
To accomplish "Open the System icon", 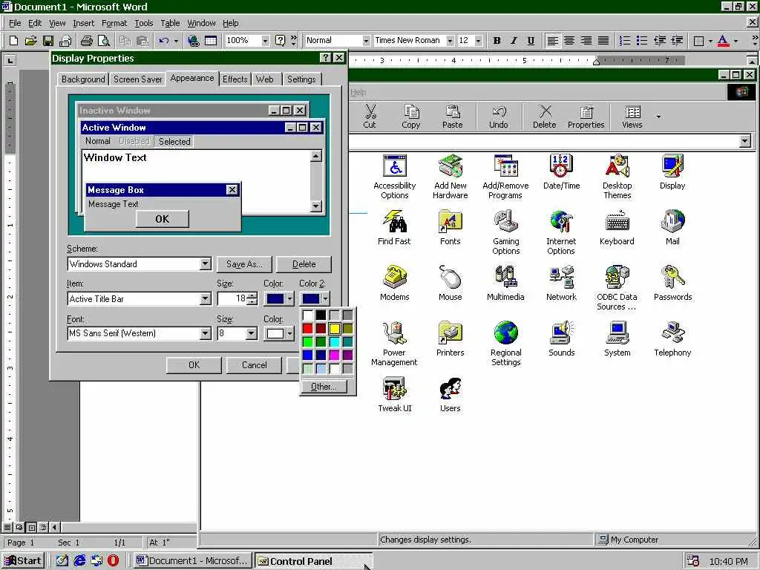I will click(x=617, y=339).
